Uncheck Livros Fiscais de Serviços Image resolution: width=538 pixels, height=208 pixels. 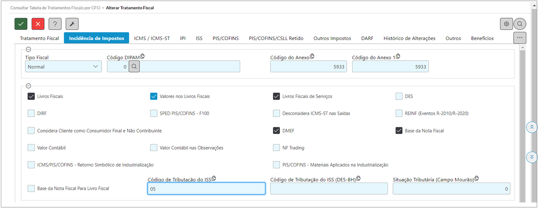276,96
